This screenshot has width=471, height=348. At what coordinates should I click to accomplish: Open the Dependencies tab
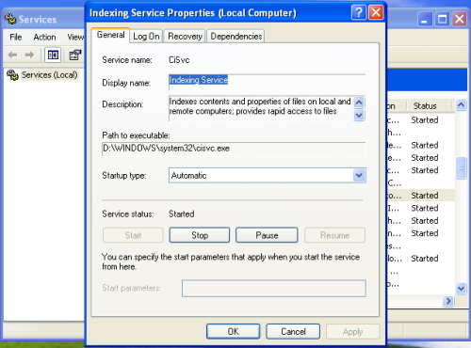236,37
